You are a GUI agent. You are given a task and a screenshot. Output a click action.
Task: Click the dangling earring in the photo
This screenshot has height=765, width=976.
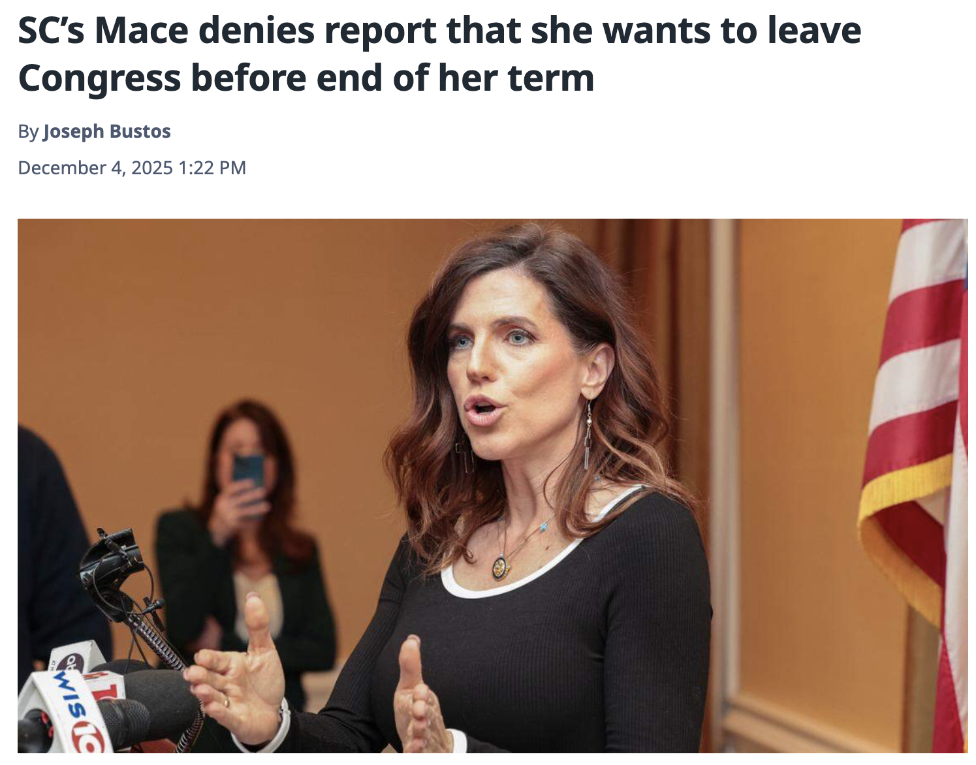(588, 436)
